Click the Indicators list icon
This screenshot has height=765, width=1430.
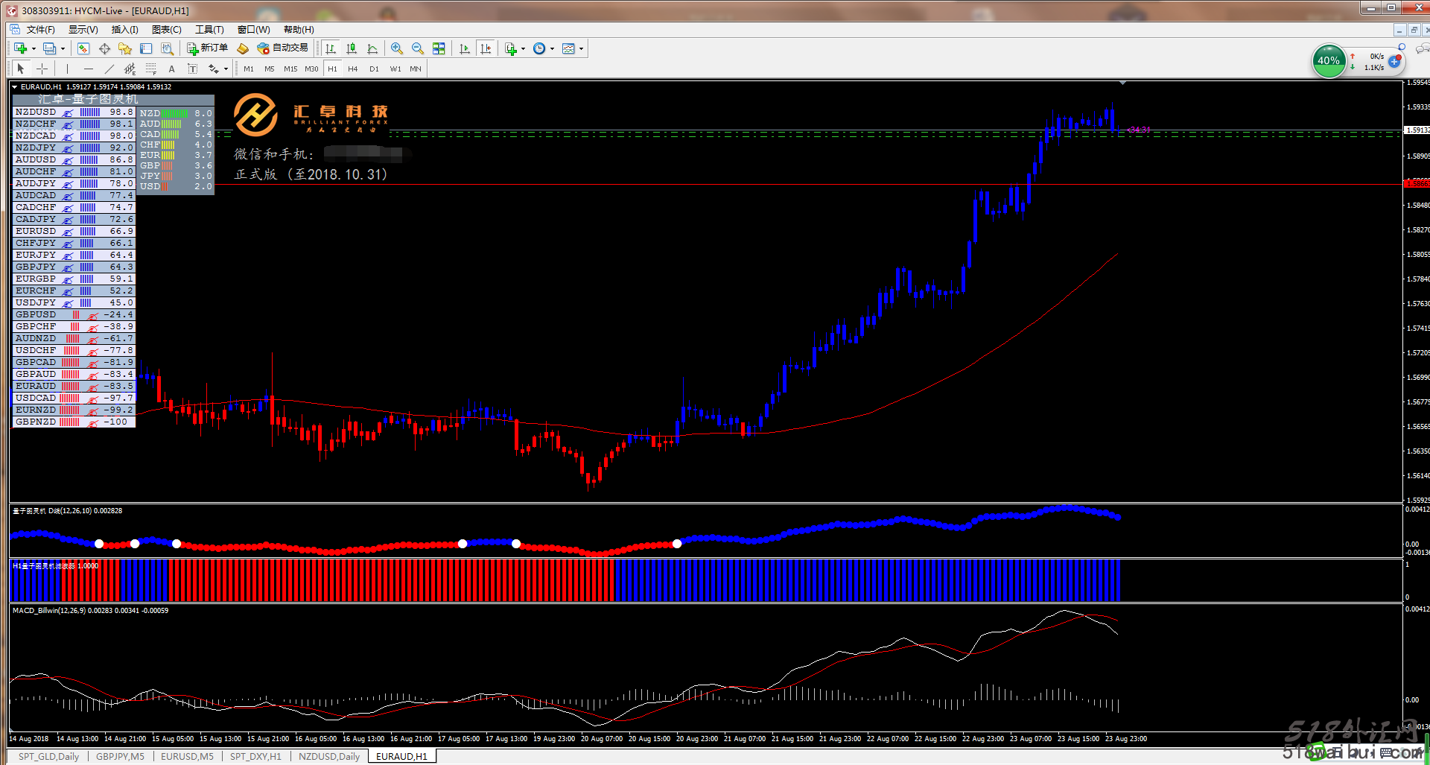(x=510, y=48)
